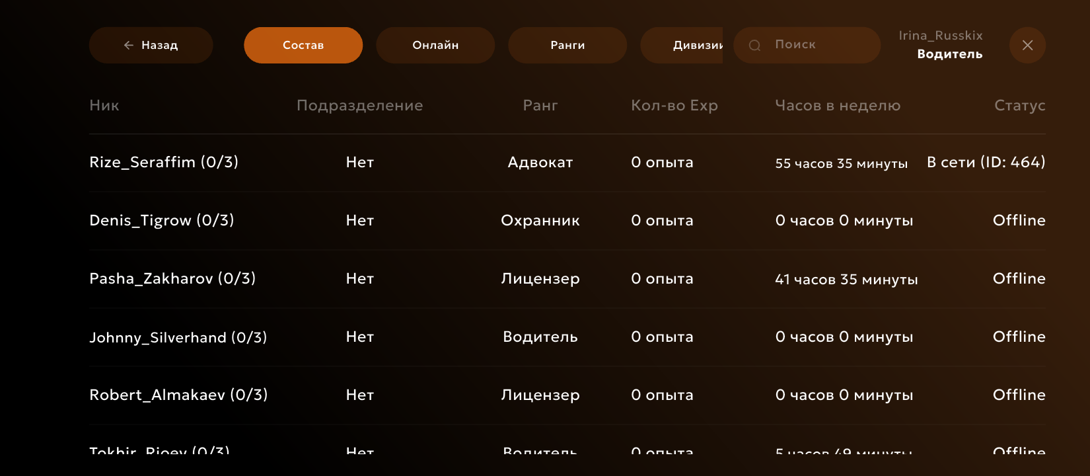Select member Rize_Seraffim row
The height and width of the screenshot is (476, 1090).
164,163
